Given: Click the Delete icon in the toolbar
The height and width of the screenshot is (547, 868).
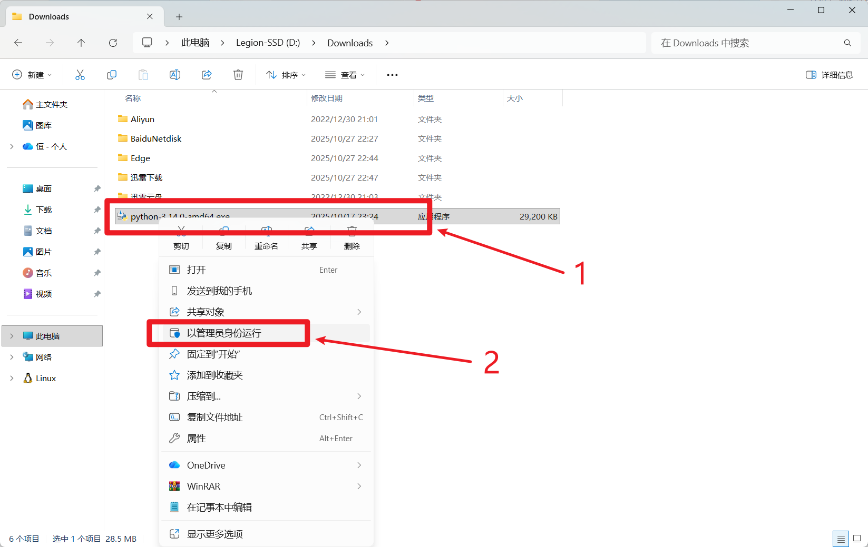Looking at the screenshot, I should [x=238, y=74].
